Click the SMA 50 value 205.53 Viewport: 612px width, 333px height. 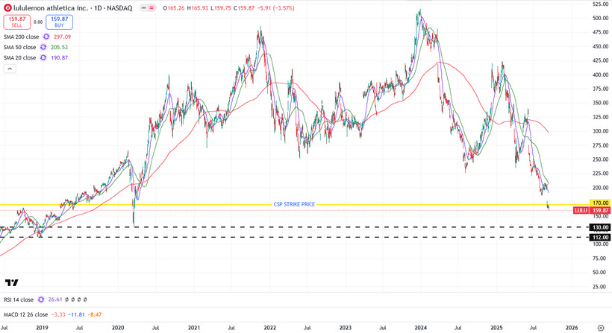(59, 47)
